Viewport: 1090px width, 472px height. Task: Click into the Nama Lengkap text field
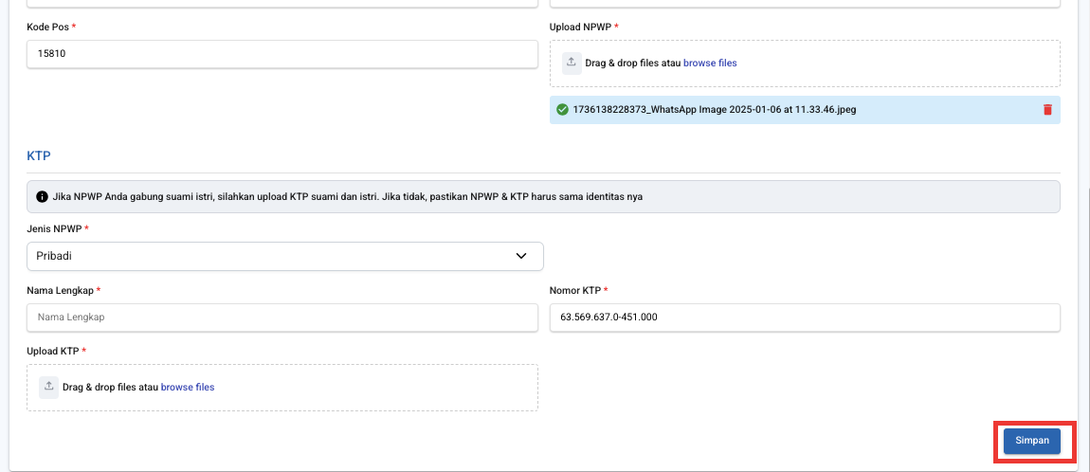[x=282, y=318]
